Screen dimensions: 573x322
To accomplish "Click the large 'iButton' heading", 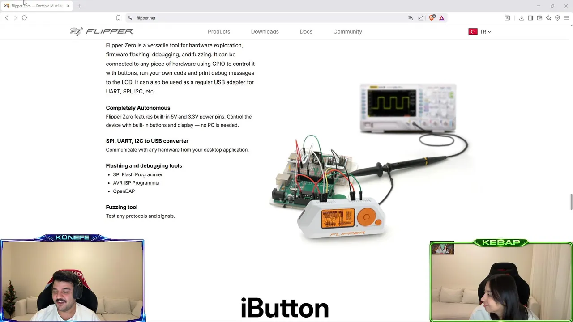I will 285,308.
